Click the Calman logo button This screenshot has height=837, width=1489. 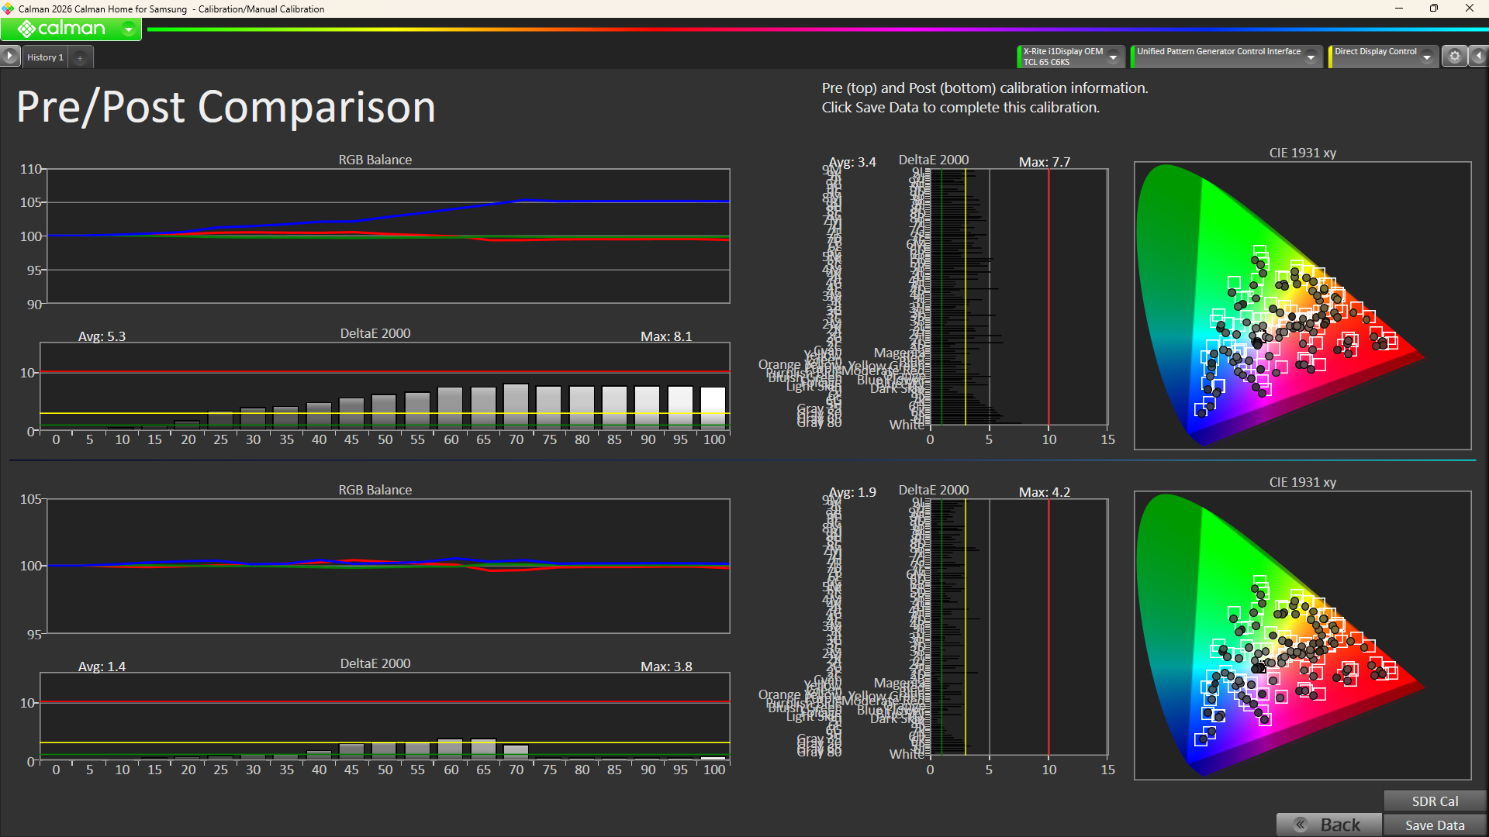[x=62, y=29]
